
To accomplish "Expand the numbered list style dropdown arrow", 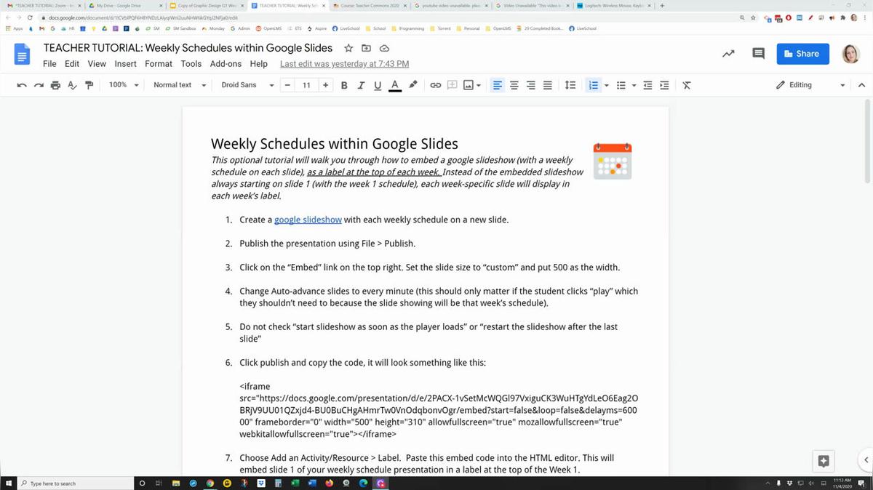I will [x=606, y=85].
